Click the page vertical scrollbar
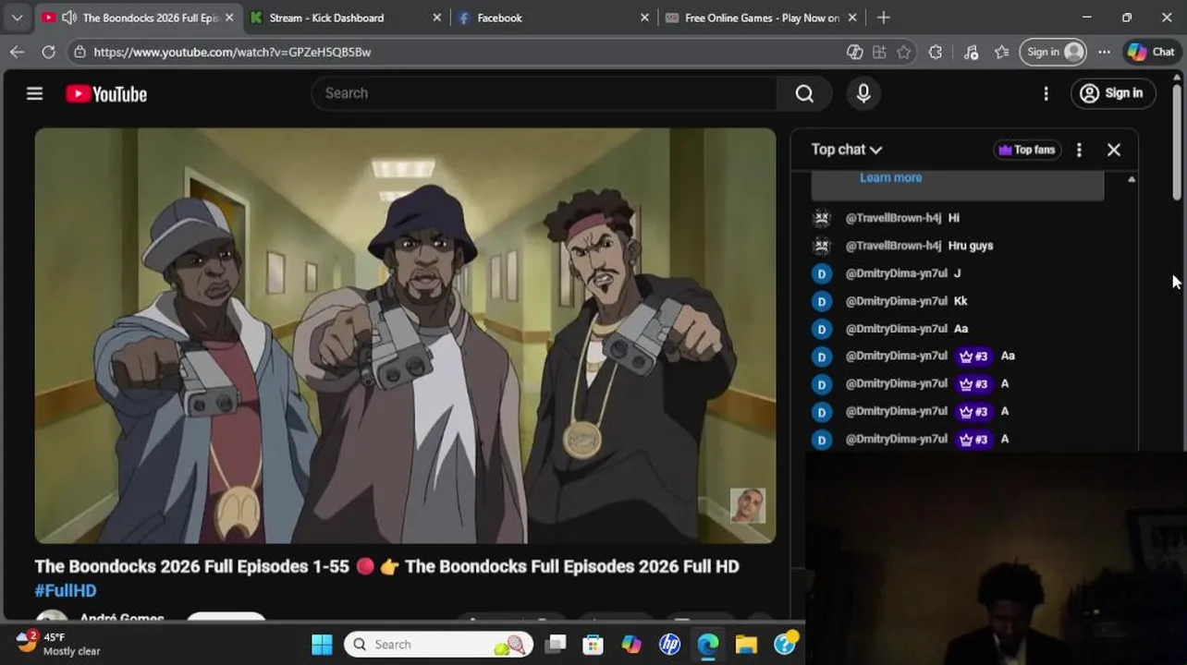Viewport: 1187px width, 665px height. click(1177, 141)
